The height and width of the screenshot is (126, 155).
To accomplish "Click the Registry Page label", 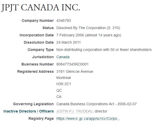I will tap(41, 118).
